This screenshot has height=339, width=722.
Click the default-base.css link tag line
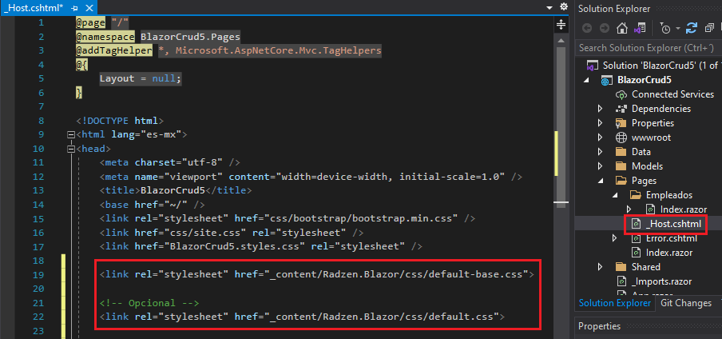pos(316,275)
